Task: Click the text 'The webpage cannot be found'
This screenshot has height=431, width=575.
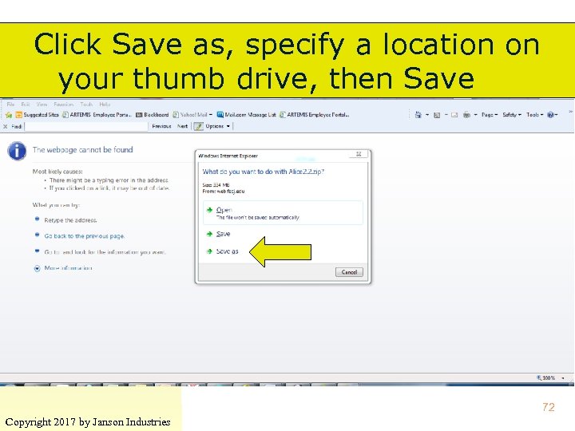Action: coord(82,150)
